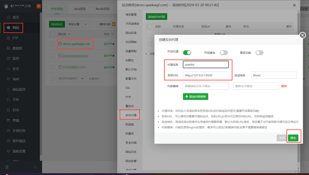Click the red 删除 link
This screenshot has width=309, height=175.
[284, 86]
